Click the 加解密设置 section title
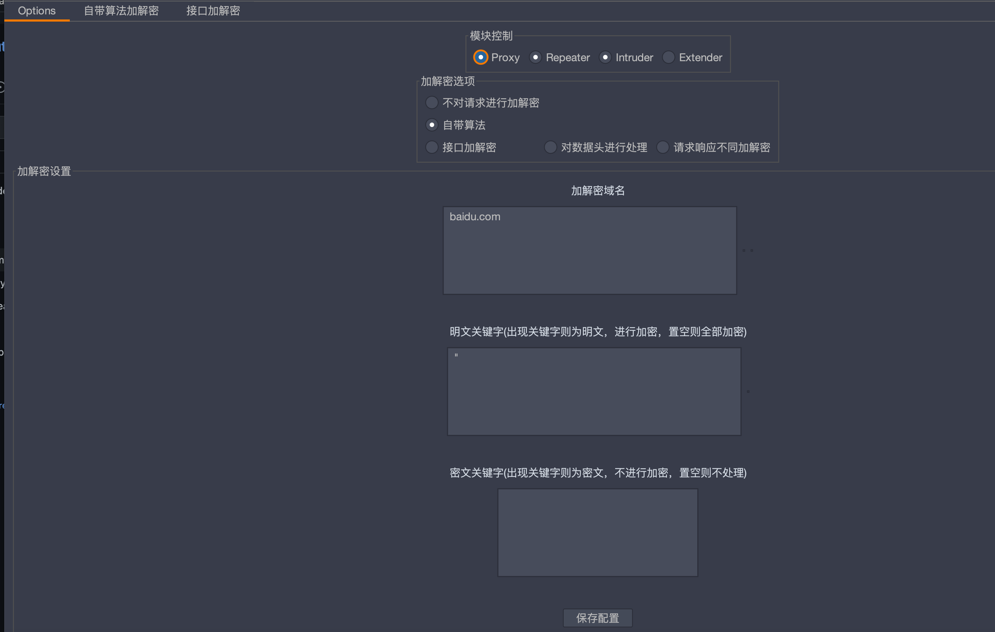Screen dimensions: 995x632 click(x=44, y=171)
